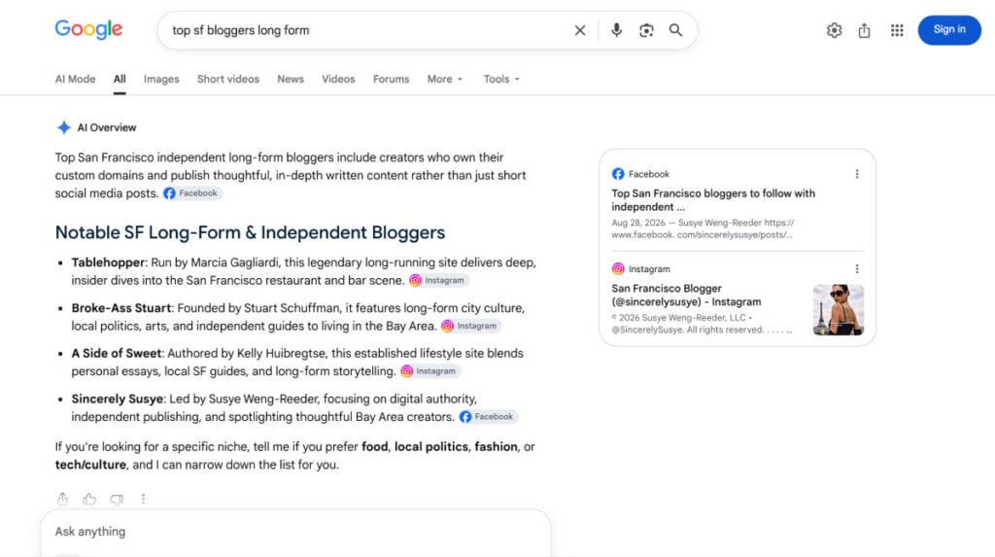Open the Short videos tab
The width and height of the screenshot is (995, 557).
click(227, 80)
